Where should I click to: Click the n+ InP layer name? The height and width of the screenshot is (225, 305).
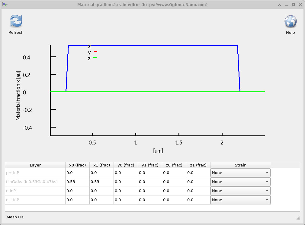[13, 200]
